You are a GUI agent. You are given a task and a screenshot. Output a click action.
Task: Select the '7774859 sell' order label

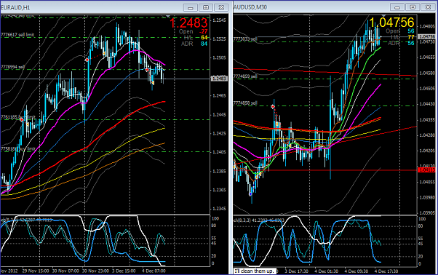tap(245, 76)
